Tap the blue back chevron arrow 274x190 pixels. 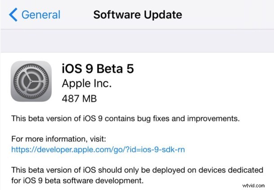tap(13, 14)
